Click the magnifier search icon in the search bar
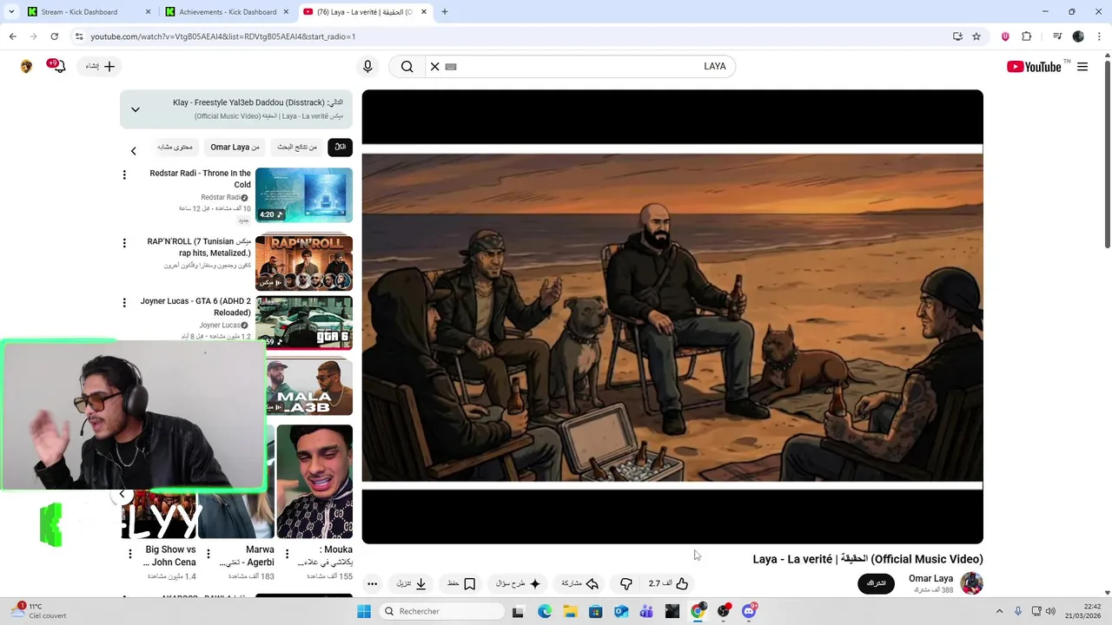The width and height of the screenshot is (1112, 625). (x=407, y=66)
